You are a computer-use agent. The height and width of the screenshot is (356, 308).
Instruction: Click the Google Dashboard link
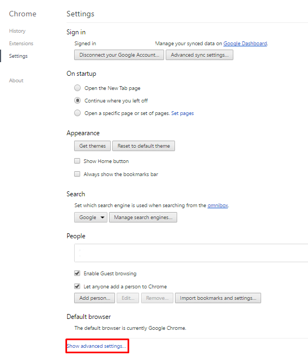[245, 44]
